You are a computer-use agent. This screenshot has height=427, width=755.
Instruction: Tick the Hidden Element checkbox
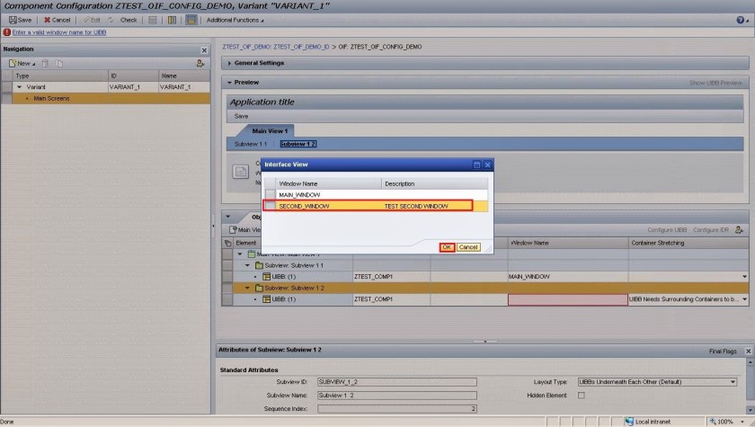click(581, 395)
